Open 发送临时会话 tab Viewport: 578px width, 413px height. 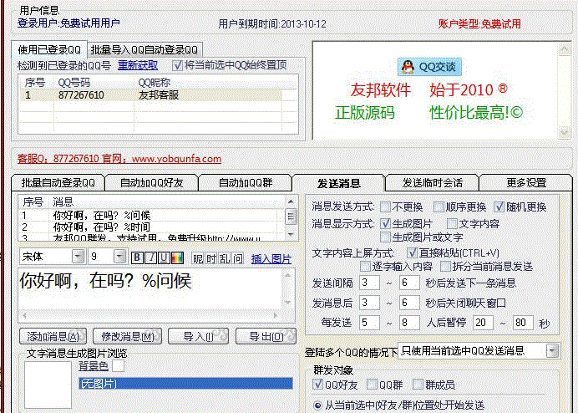coord(432,183)
